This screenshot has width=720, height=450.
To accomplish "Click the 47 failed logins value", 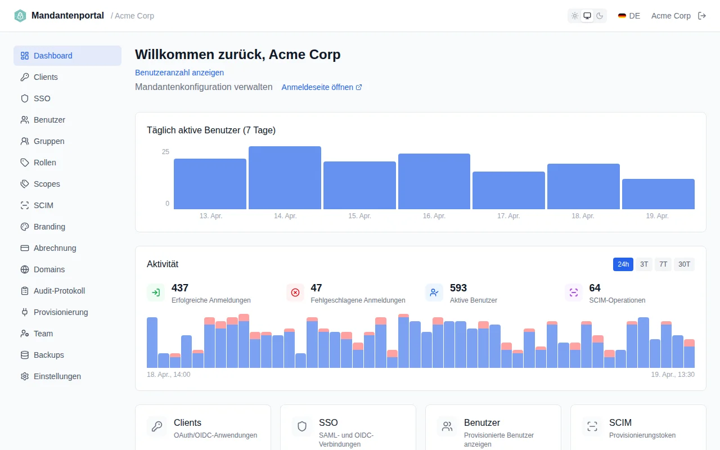I will [317, 288].
